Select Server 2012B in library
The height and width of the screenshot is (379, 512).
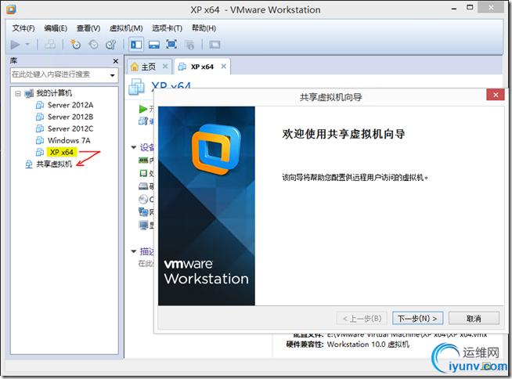(x=70, y=117)
